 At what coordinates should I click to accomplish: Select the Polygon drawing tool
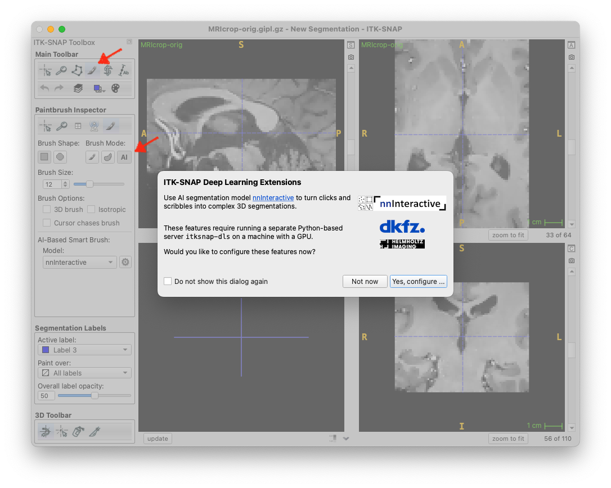[77, 70]
